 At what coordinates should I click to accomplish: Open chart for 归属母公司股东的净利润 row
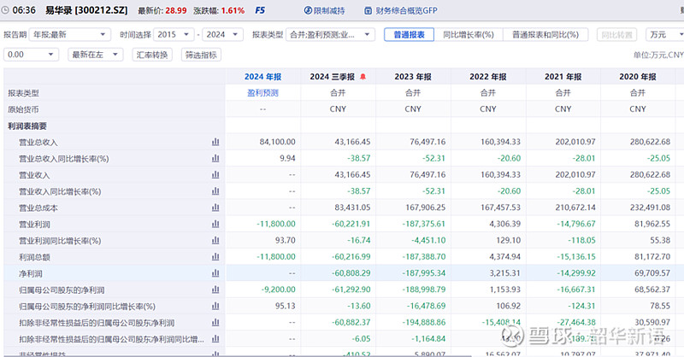click(x=215, y=290)
